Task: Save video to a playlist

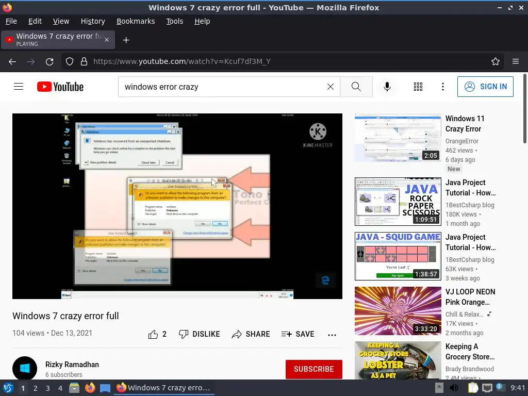Action: click(x=298, y=334)
